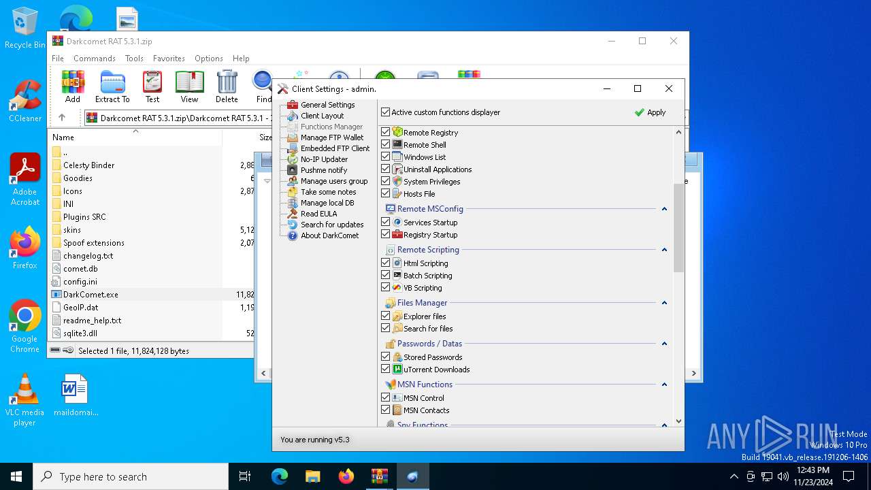Select the Celesty Binder folder
Image resolution: width=871 pixels, height=490 pixels.
[x=88, y=165]
